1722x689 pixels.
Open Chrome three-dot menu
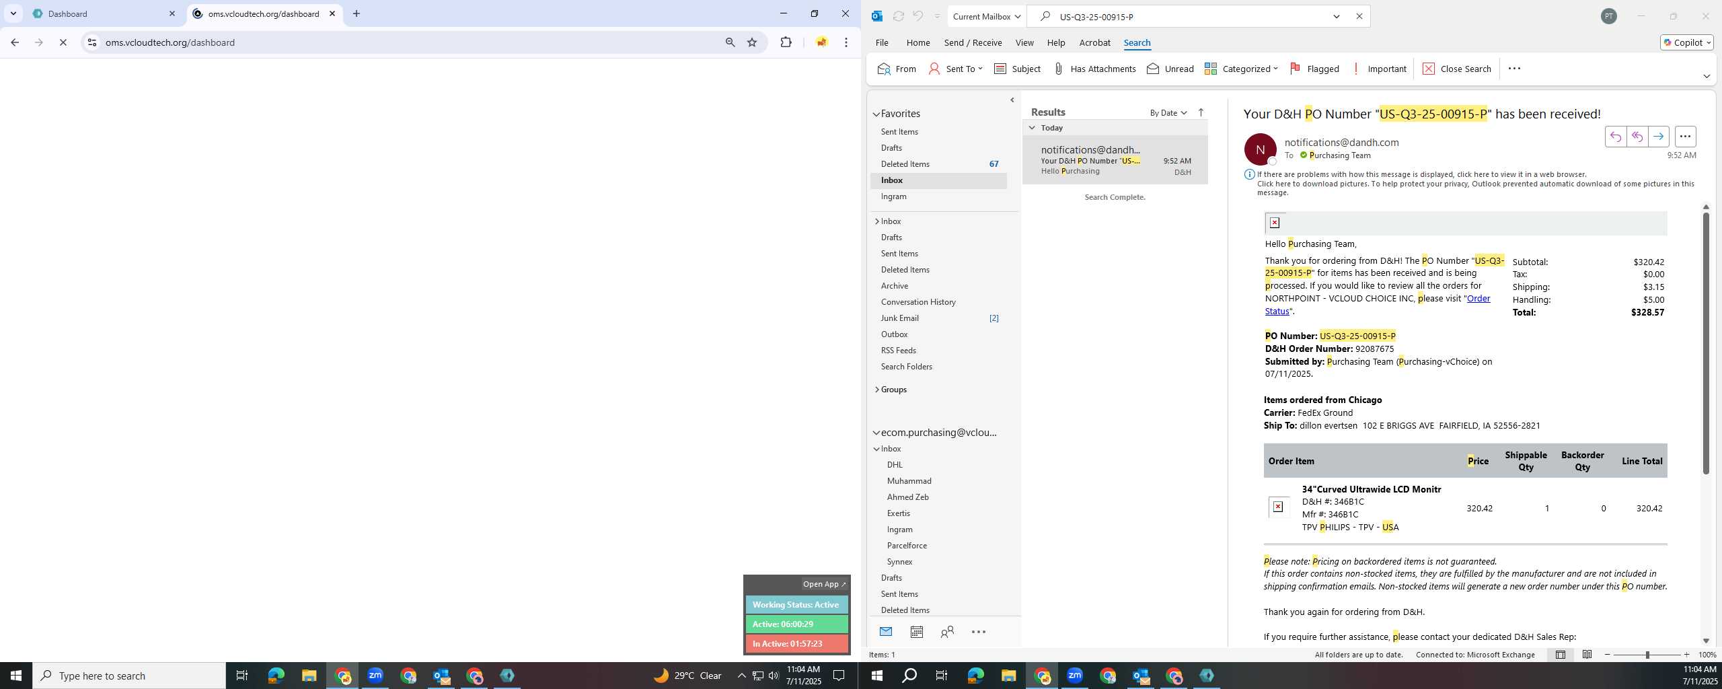point(846,42)
